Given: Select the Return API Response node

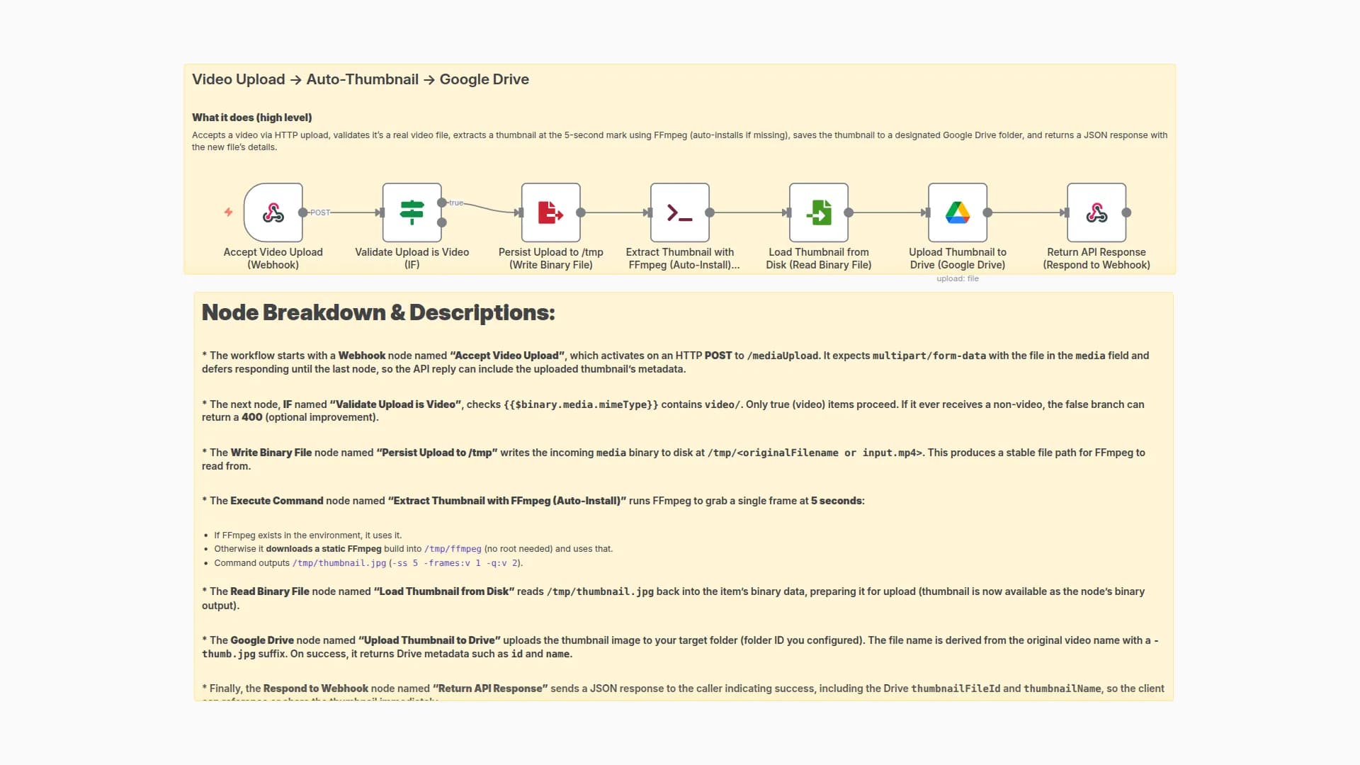Looking at the screenshot, I should click(1096, 212).
